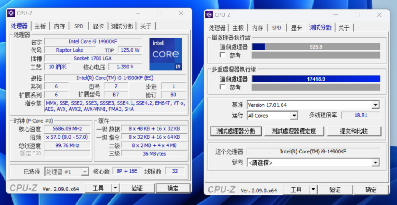The image size is (397, 205).
Task: Click 代号 value Raptor Lake
Action: 69,50
